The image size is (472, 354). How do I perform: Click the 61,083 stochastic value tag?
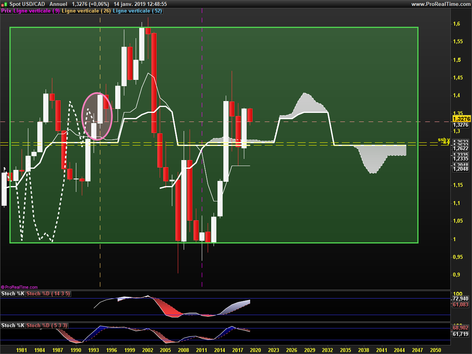tap(461, 305)
